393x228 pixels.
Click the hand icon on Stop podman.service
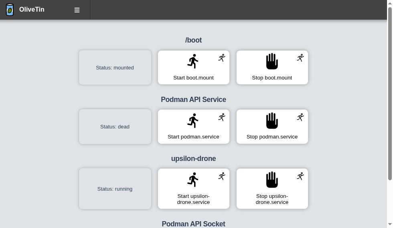(x=272, y=121)
